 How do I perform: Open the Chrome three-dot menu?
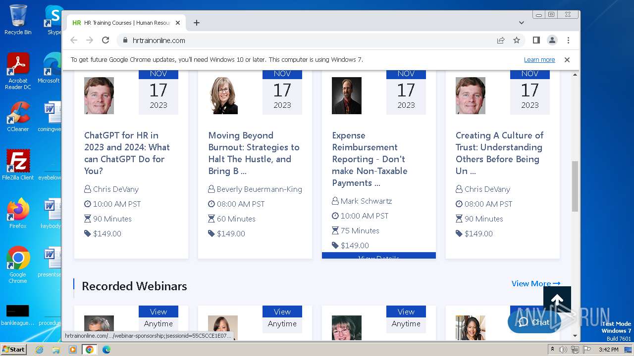tap(568, 40)
